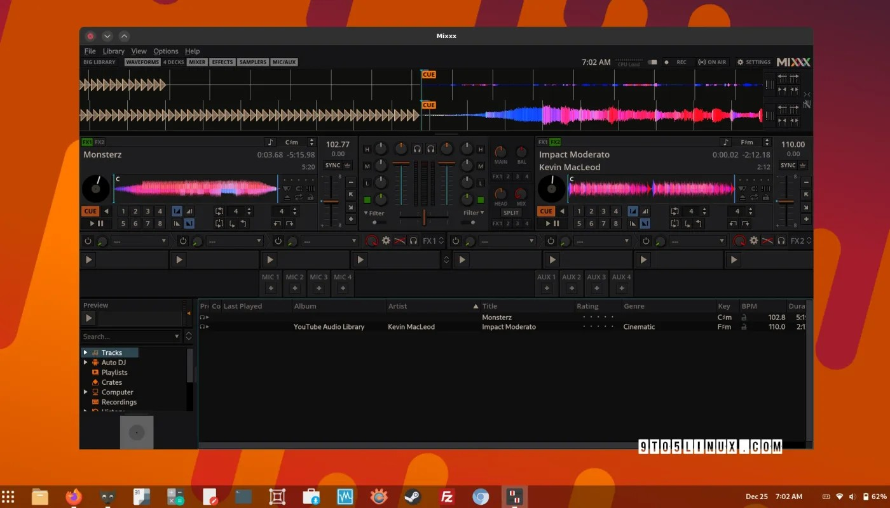This screenshot has width=890, height=508.
Task: Toggle FX2 on the Impact Moderato deck
Action: pyautogui.click(x=554, y=142)
